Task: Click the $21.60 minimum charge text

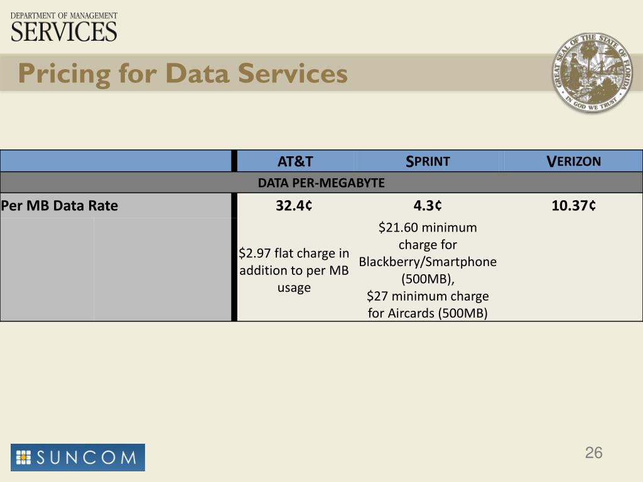Action: (x=428, y=253)
